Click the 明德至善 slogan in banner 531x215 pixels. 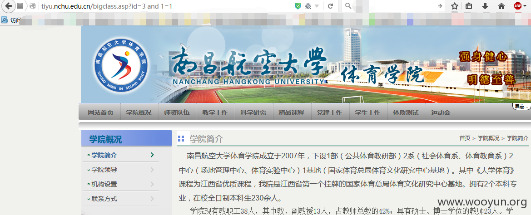[x=491, y=79]
